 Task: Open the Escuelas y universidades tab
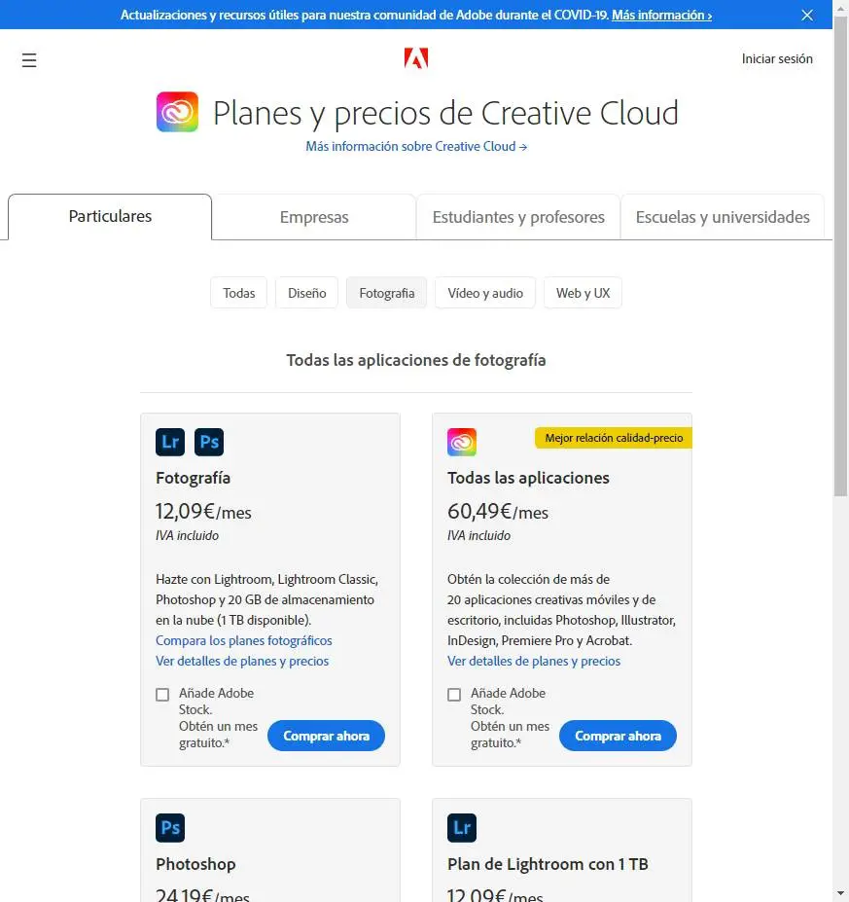tap(723, 217)
